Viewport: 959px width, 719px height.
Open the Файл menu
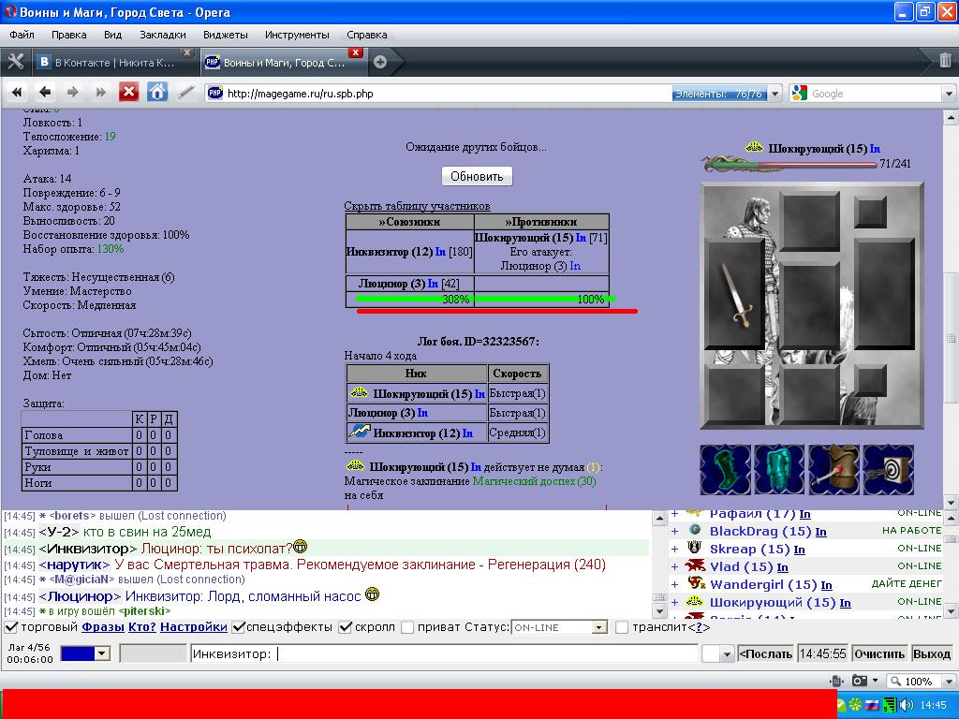point(22,35)
